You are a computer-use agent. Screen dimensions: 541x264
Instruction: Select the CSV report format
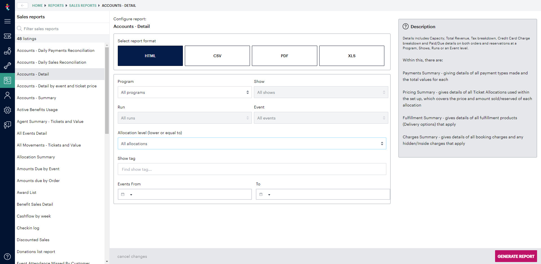[217, 56]
